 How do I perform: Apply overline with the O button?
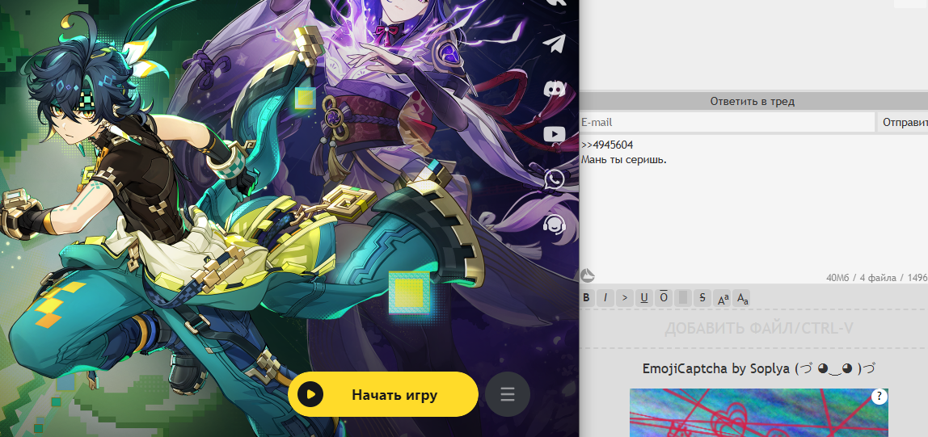pyautogui.click(x=664, y=298)
